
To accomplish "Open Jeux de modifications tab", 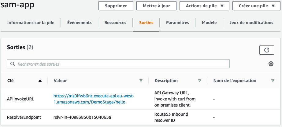I will pyautogui.click(x=251, y=23).
